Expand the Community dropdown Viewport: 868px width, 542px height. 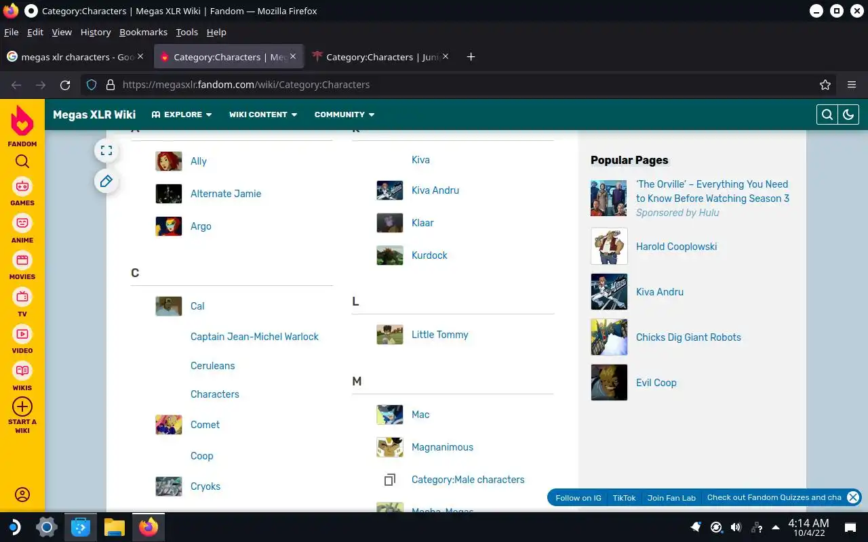344,114
